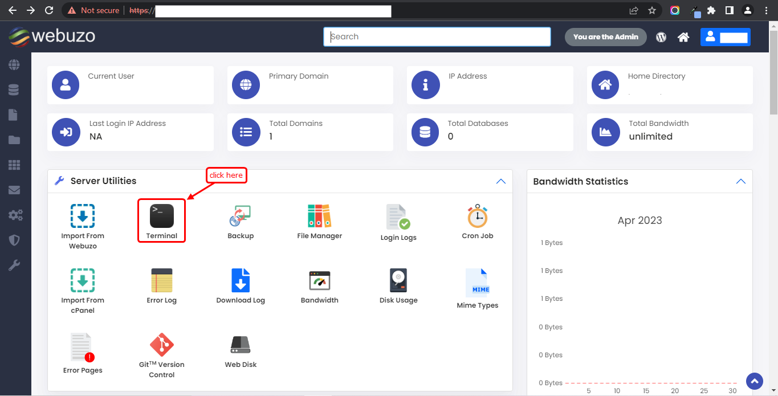Open Mime Types settings
The image size is (778, 396).
point(477,283)
